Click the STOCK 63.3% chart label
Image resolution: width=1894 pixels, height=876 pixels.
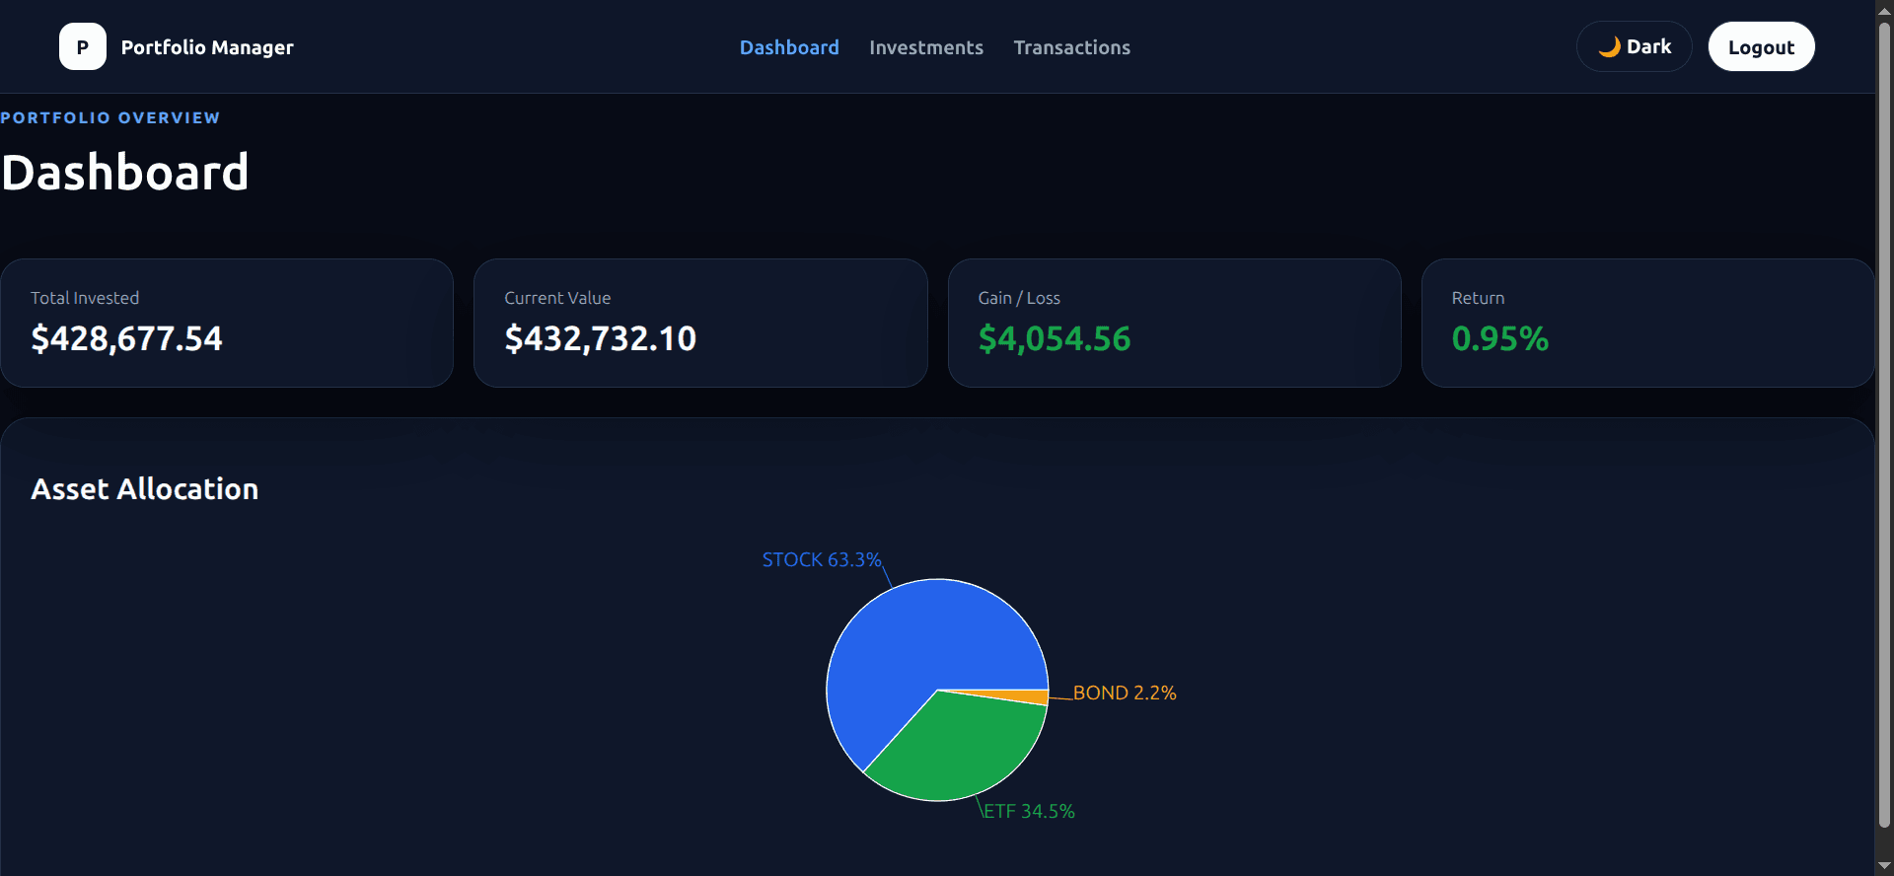tap(822, 559)
